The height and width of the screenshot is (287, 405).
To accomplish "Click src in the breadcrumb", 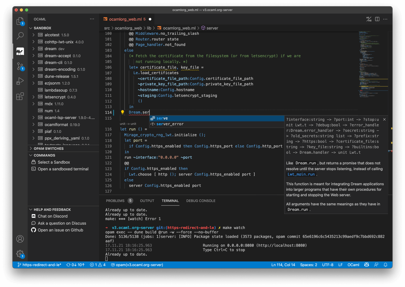I will click(x=107, y=28).
